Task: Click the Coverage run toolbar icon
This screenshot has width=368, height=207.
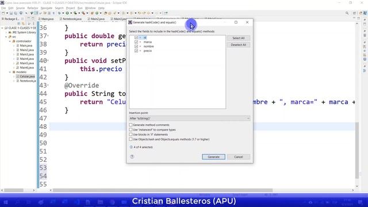Action: tap(75, 13)
